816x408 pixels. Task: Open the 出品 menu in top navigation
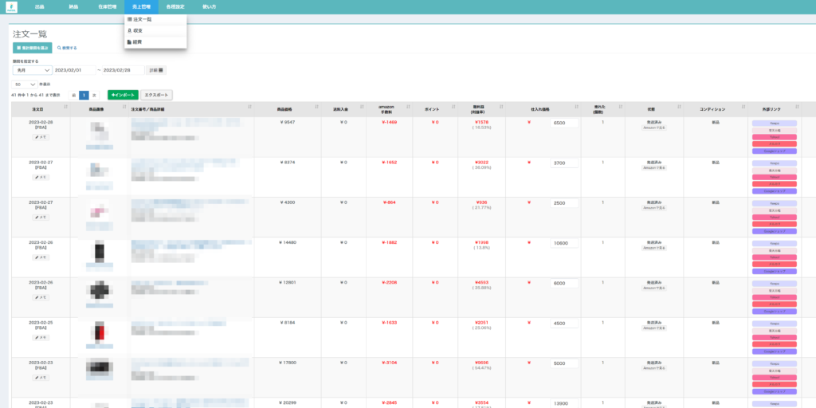click(x=40, y=6)
